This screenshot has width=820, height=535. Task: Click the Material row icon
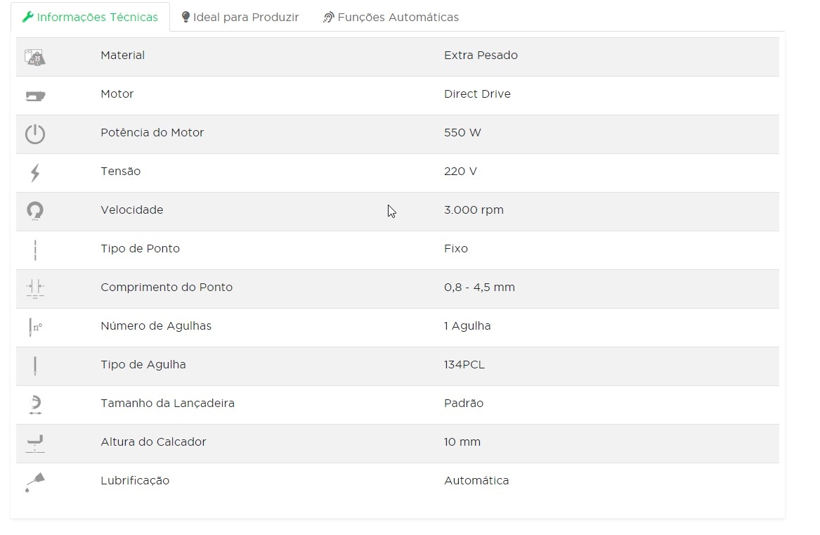[x=35, y=57]
